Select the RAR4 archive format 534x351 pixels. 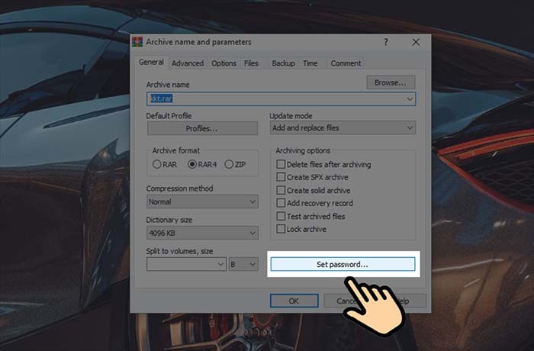pyautogui.click(x=202, y=164)
